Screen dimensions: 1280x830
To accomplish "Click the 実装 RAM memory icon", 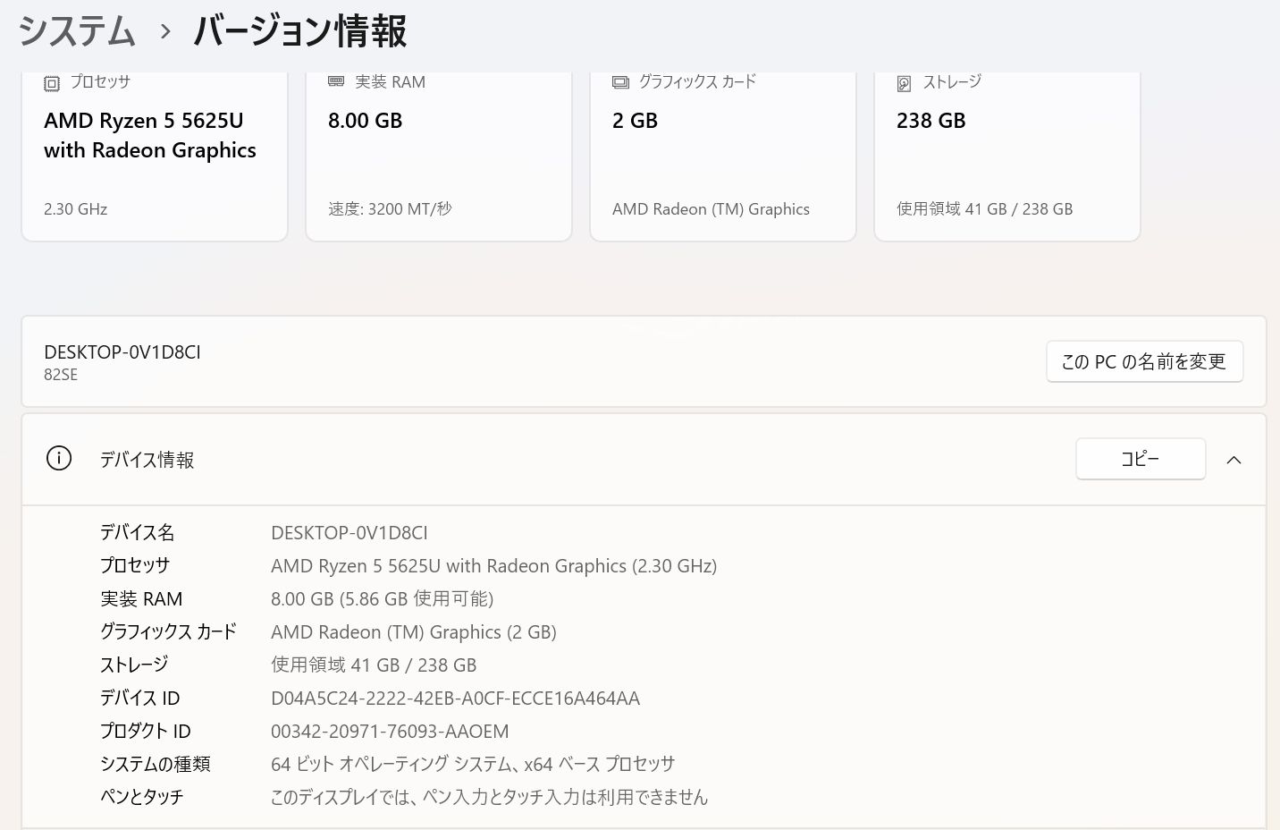I will pyautogui.click(x=336, y=81).
